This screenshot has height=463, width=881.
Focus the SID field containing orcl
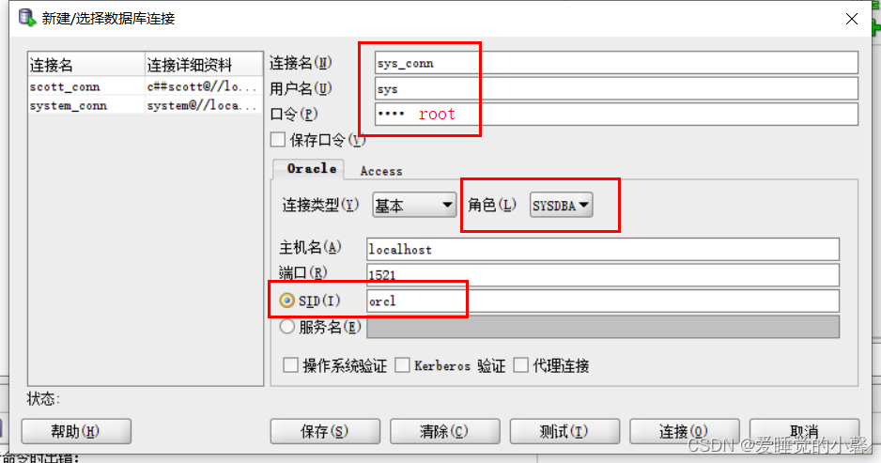coord(603,301)
